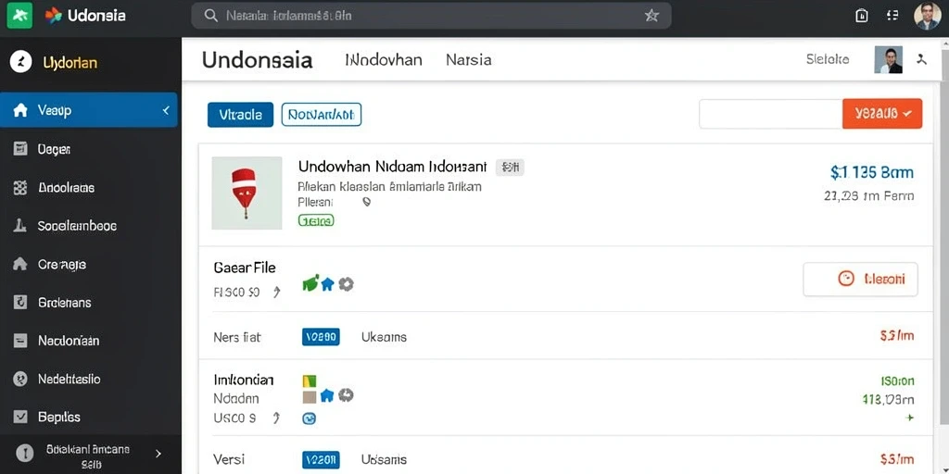Click the arrow beside USC0 S
This screenshot has height=474, width=949.
(276, 418)
